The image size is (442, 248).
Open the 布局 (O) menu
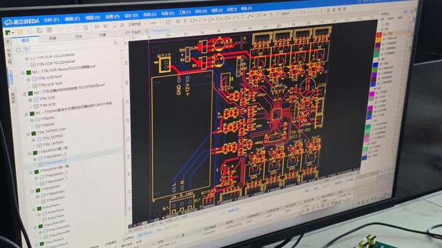pyautogui.click(x=167, y=13)
